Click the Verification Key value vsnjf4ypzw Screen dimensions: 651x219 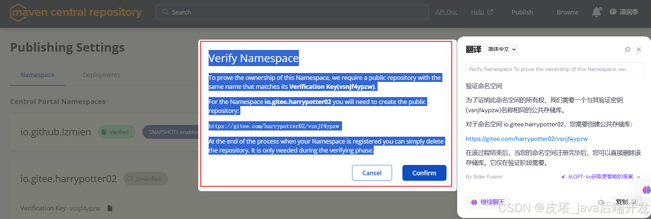(85, 208)
